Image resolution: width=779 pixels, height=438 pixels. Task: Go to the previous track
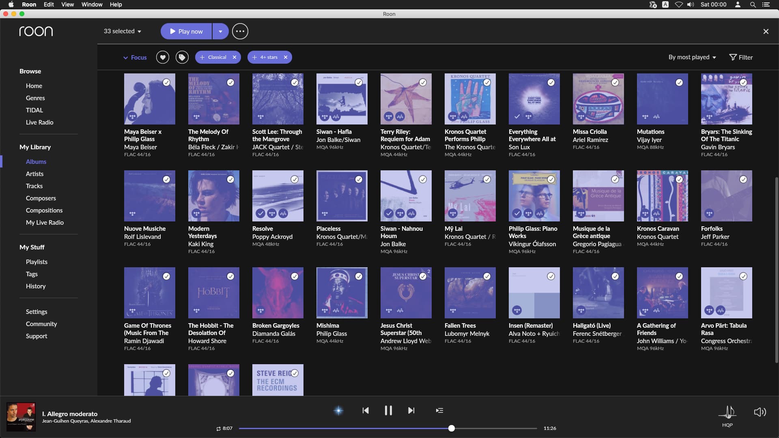(366, 410)
